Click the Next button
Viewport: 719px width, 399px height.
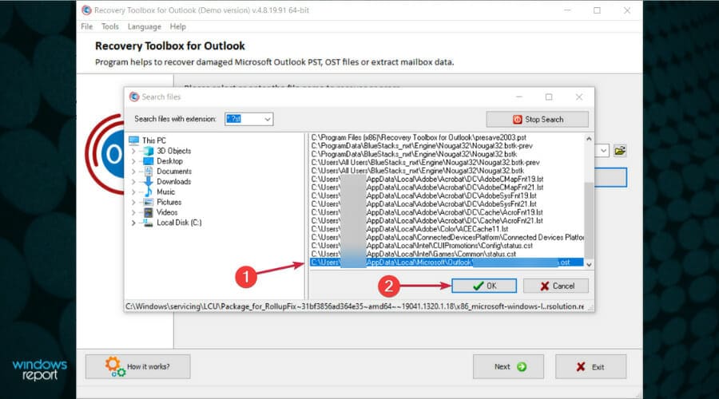coord(508,366)
